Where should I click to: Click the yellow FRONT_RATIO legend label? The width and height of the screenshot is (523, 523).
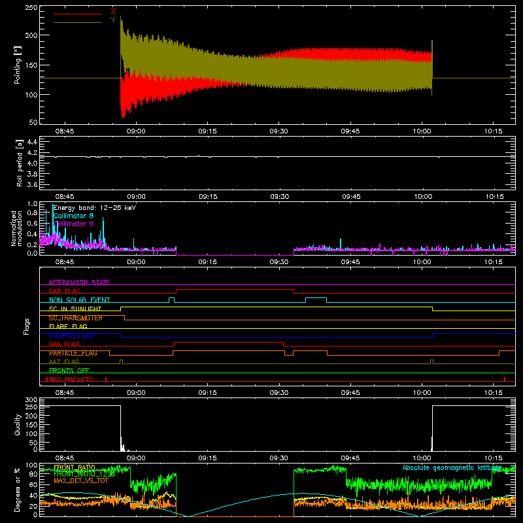click(x=75, y=467)
